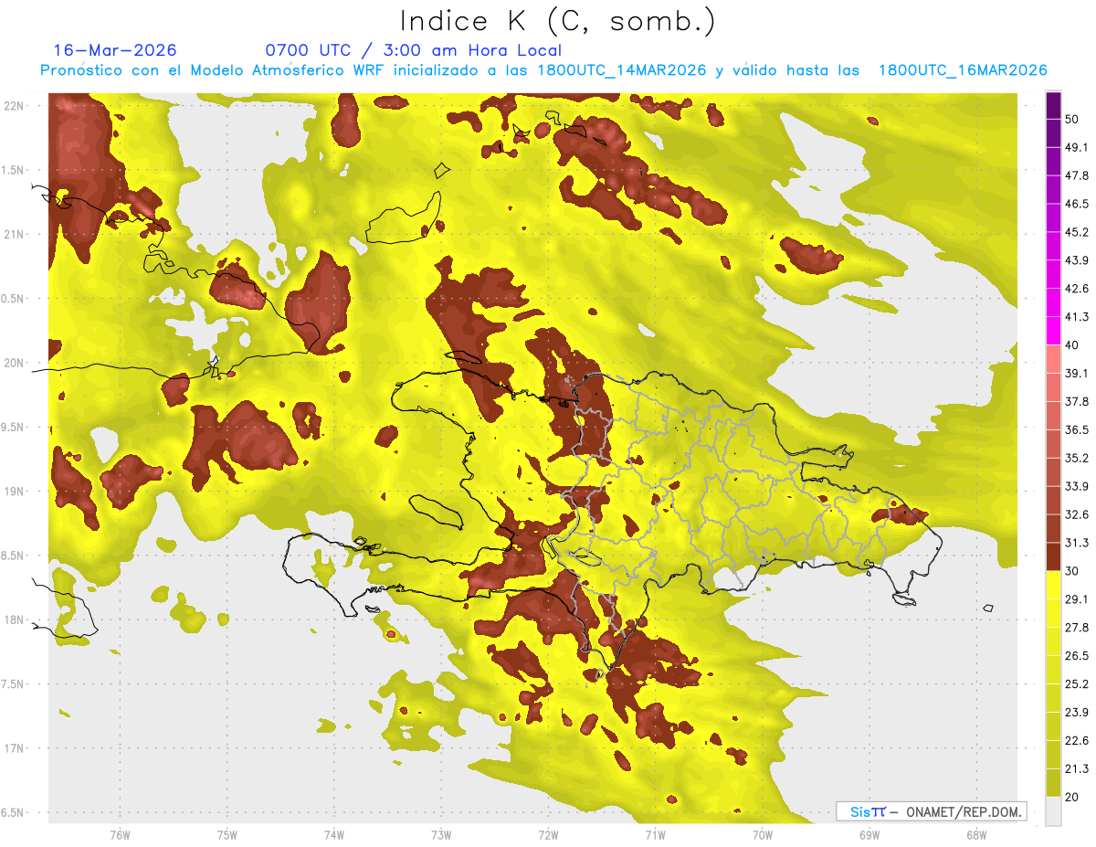1096x847 pixels.
Task: Click the '22N' latitude label
Action: tap(14, 106)
